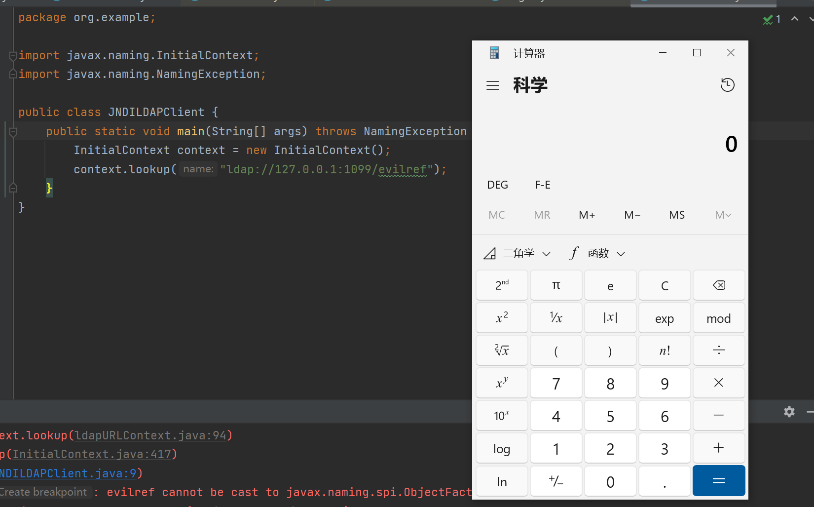Click the main method closing fold marker

coord(13,188)
